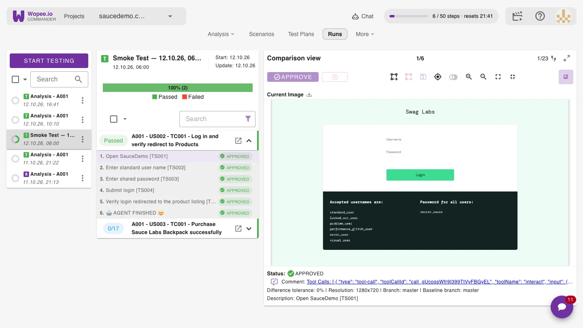This screenshot has height=328, width=583.
Task: Open TC001 Log in test in new window
Action: pyautogui.click(x=238, y=141)
